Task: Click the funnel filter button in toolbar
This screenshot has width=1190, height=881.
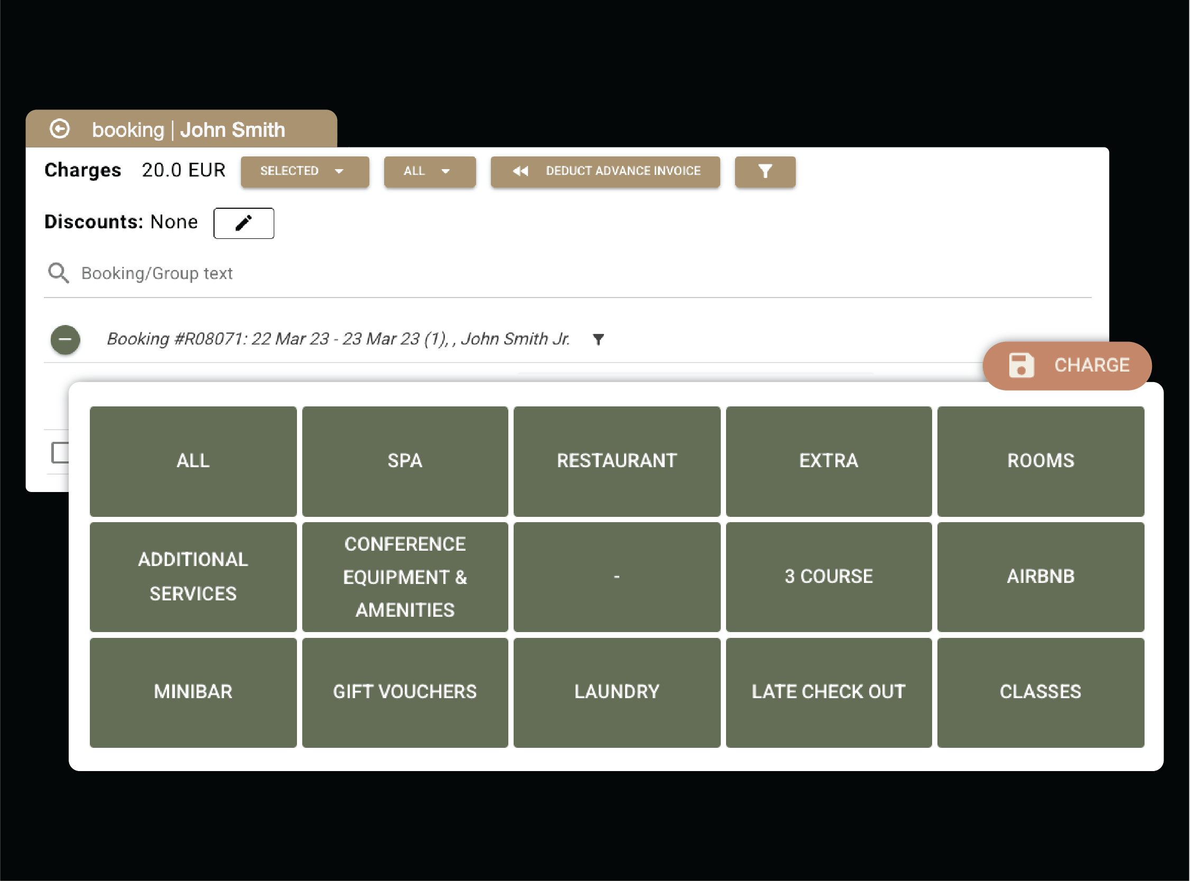Action: pos(765,171)
